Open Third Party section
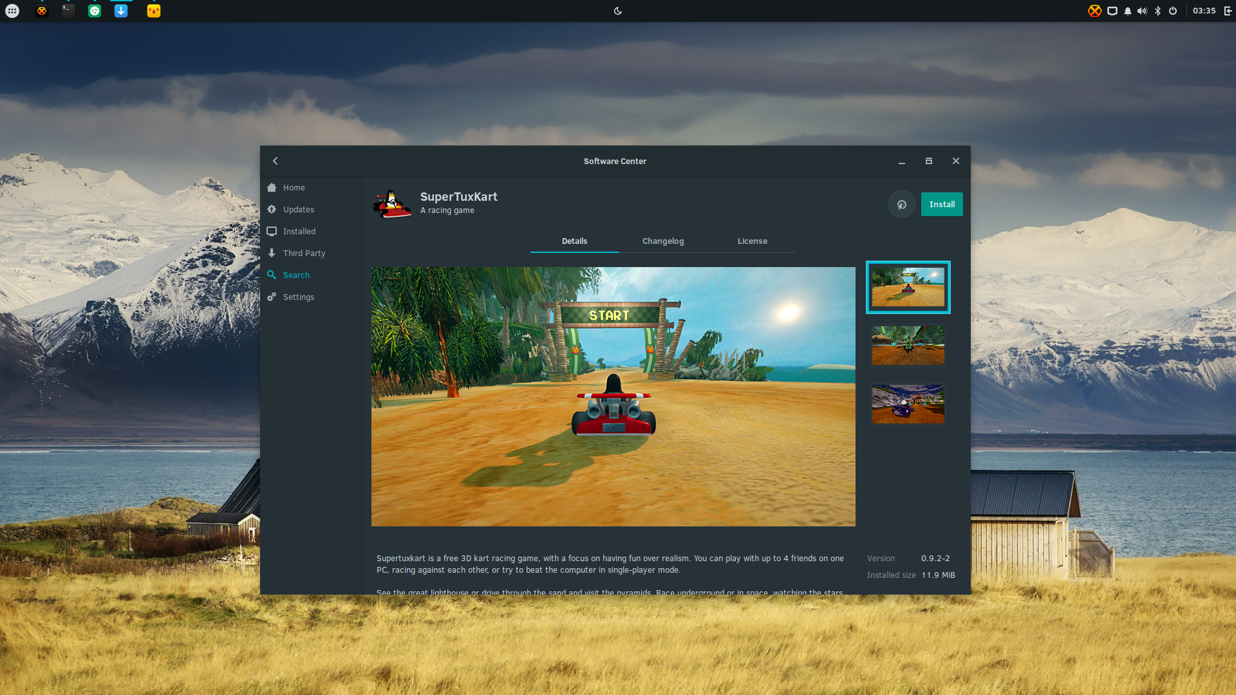Screen dimensions: 1236x695 304,253
